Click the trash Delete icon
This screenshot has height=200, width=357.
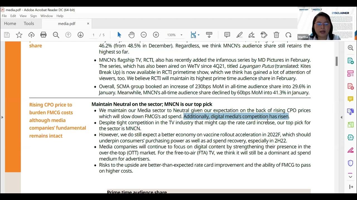coord(276,35)
